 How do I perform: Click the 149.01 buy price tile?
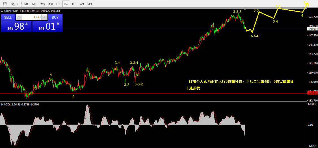47,27
